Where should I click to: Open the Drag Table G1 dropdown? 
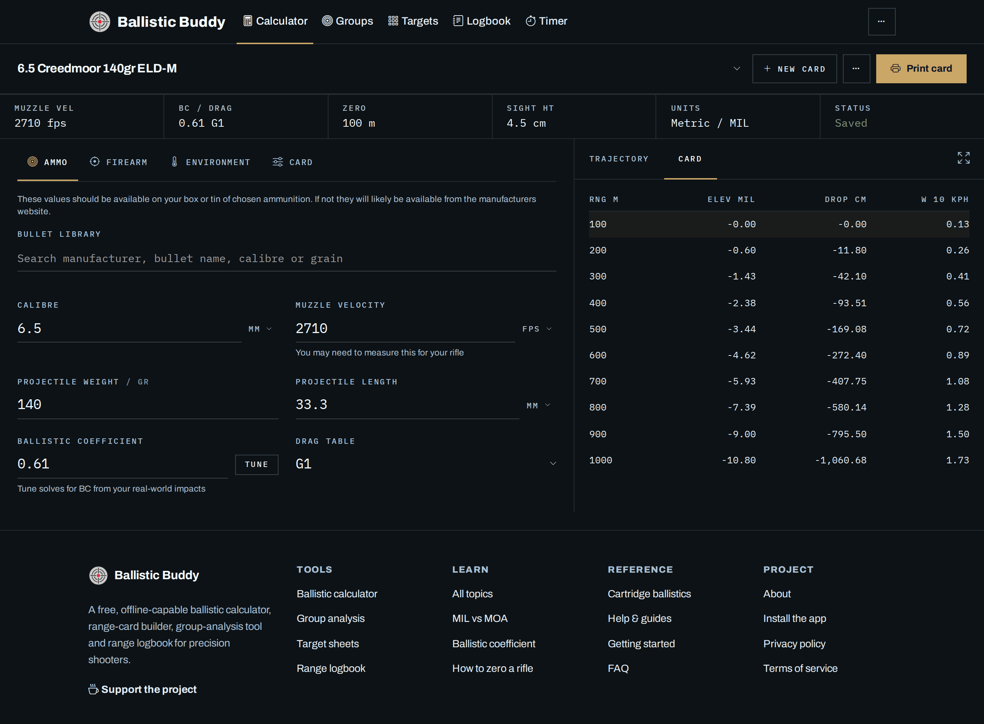(x=426, y=464)
